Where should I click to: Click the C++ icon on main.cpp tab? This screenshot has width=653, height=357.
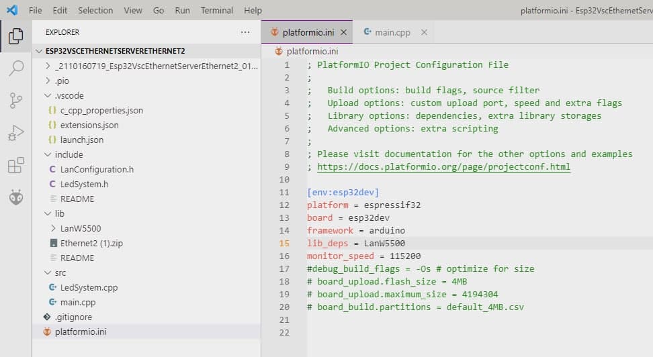coord(367,32)
